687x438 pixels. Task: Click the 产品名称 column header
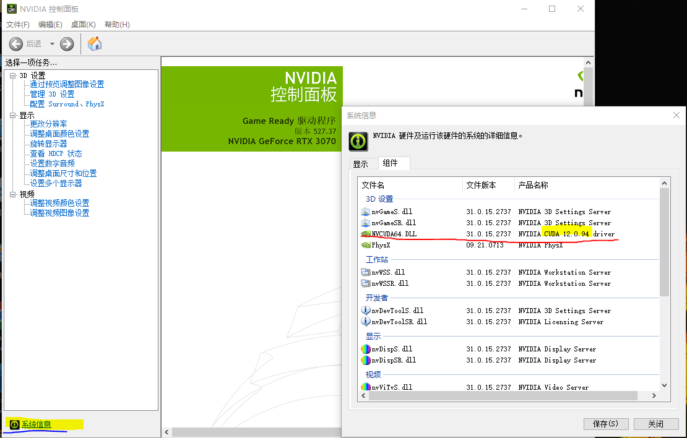coord(587,185)
